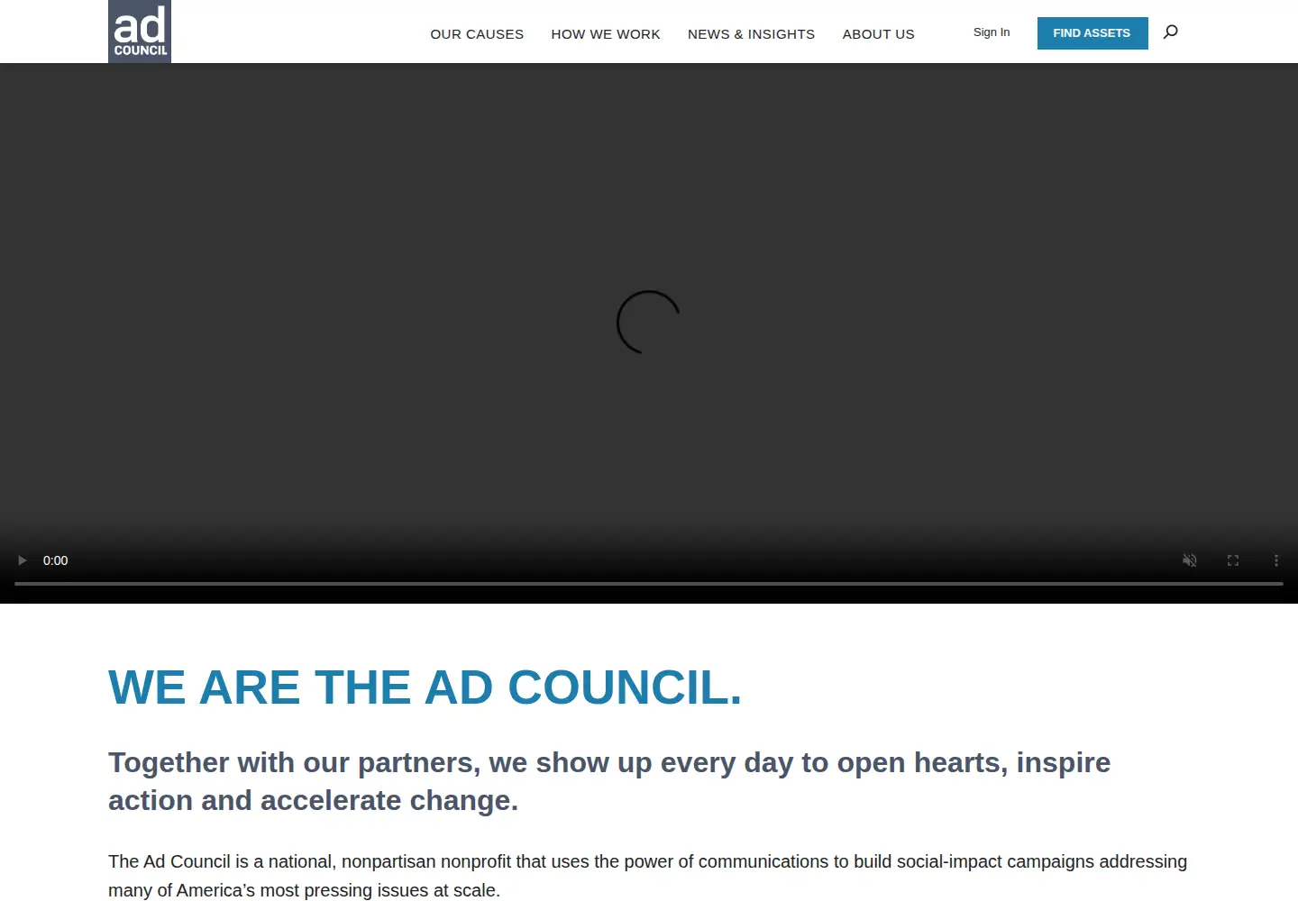
Task: Click the Ad Council logo
Action: point(140,32)
